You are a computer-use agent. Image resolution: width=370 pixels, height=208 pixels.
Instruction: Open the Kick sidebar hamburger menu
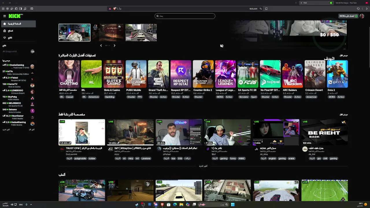tap(5, 16)
